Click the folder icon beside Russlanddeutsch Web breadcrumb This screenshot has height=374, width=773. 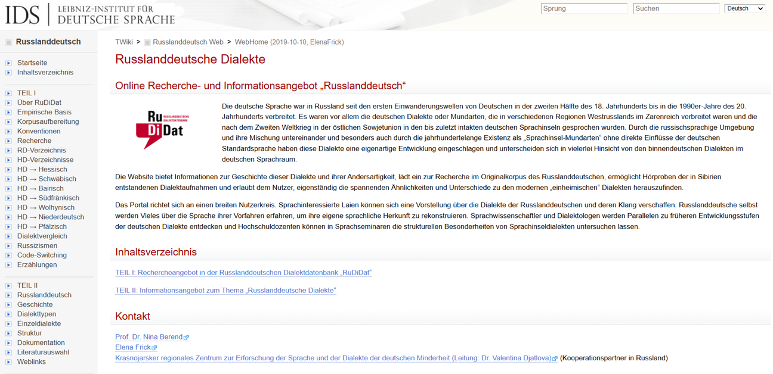149,42
